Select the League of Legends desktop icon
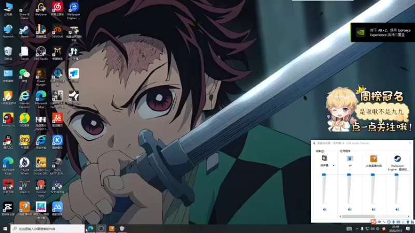 pos(41,32)
